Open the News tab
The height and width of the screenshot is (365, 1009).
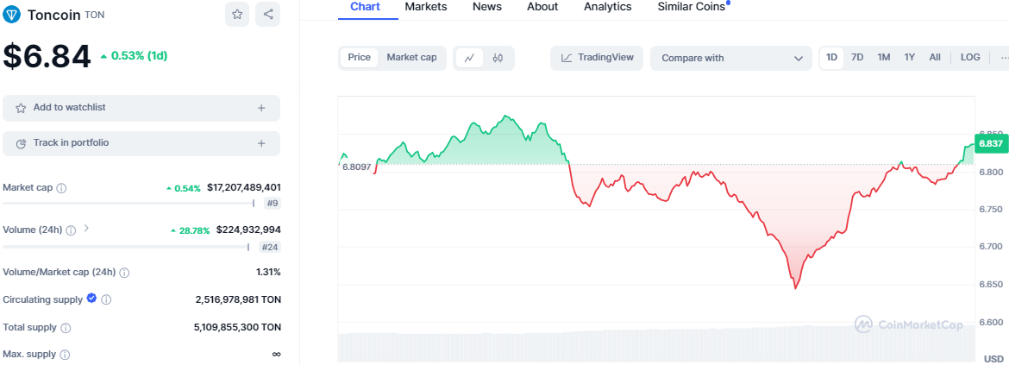point(487,7)
